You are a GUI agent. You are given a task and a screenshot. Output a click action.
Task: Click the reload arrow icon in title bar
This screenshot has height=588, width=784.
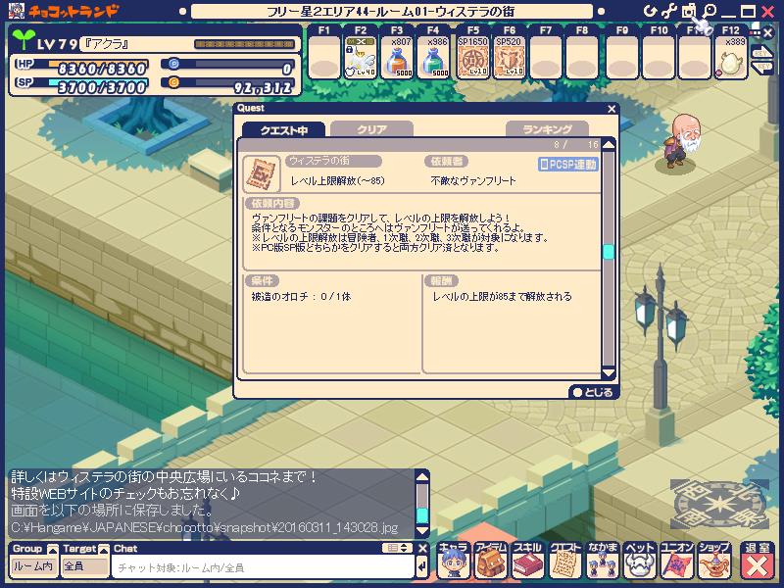(x=649, y=11)
